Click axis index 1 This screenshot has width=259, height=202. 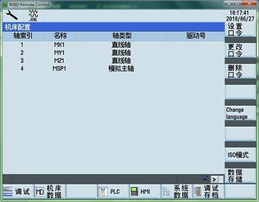point(22,45)
